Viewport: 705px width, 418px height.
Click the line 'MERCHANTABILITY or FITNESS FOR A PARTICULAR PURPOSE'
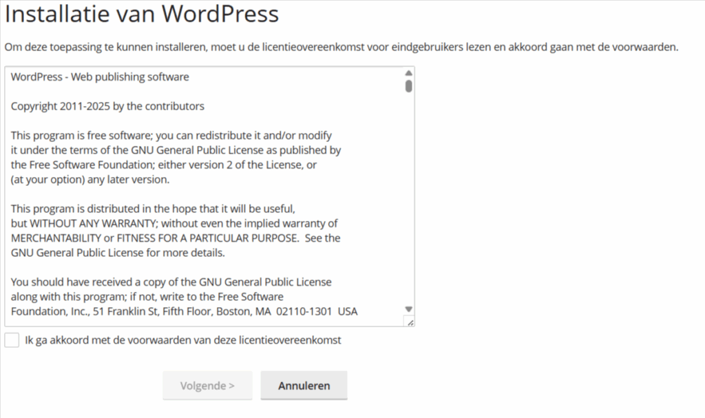coord(176,238)
